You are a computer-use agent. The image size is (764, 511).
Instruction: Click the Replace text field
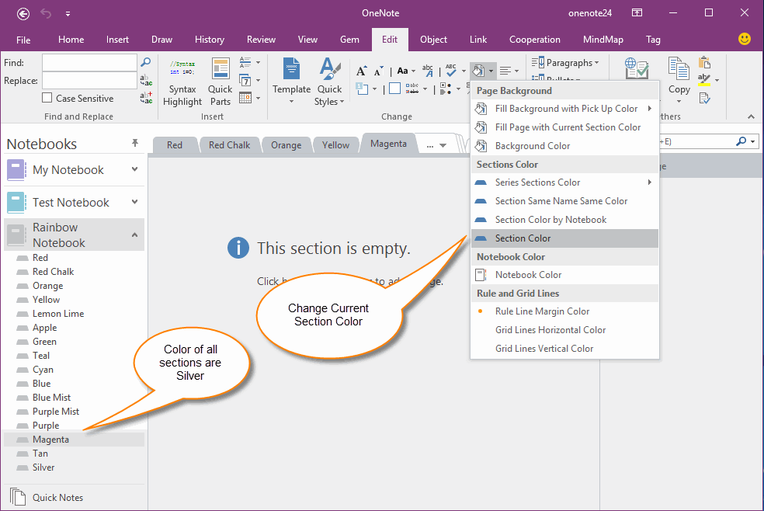(x=89, y=80)
